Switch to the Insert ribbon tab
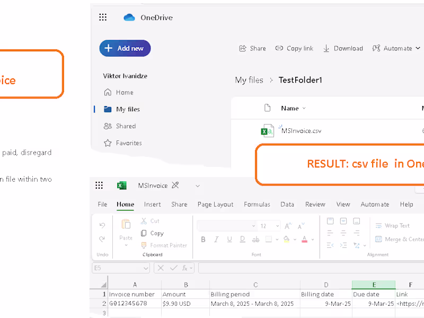The width and height of the screenshot is (424, 318). (x=153, y=205)
